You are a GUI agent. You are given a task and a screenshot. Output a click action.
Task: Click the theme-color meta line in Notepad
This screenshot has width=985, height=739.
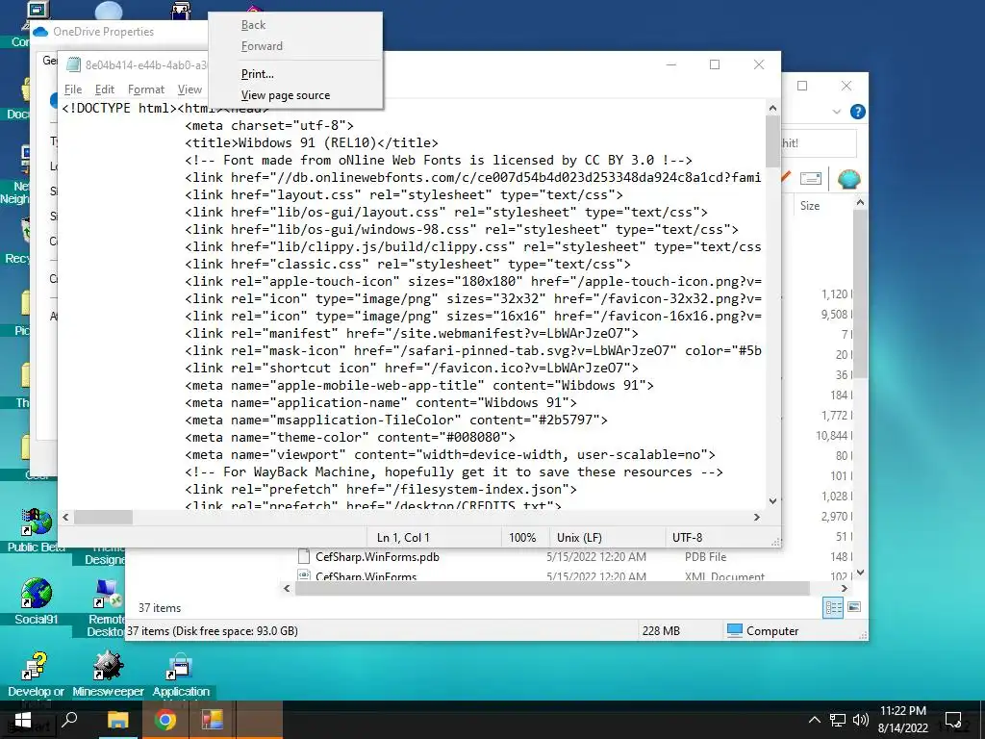(350, 437)
